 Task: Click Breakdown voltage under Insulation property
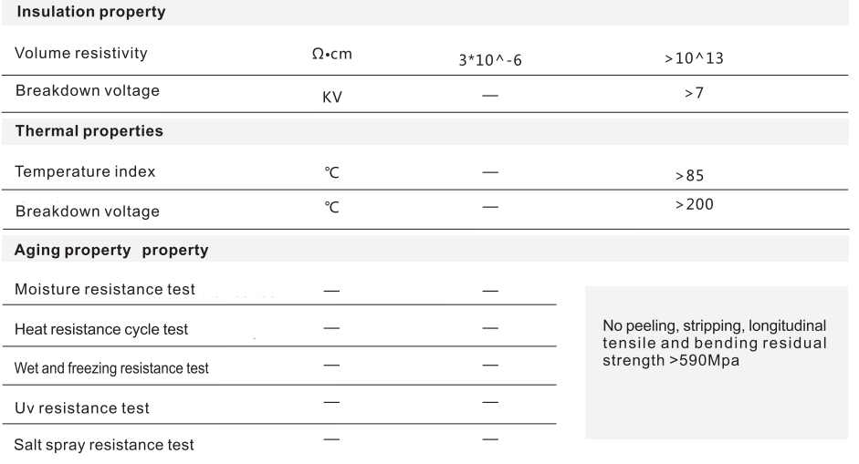tap(87, 91)
